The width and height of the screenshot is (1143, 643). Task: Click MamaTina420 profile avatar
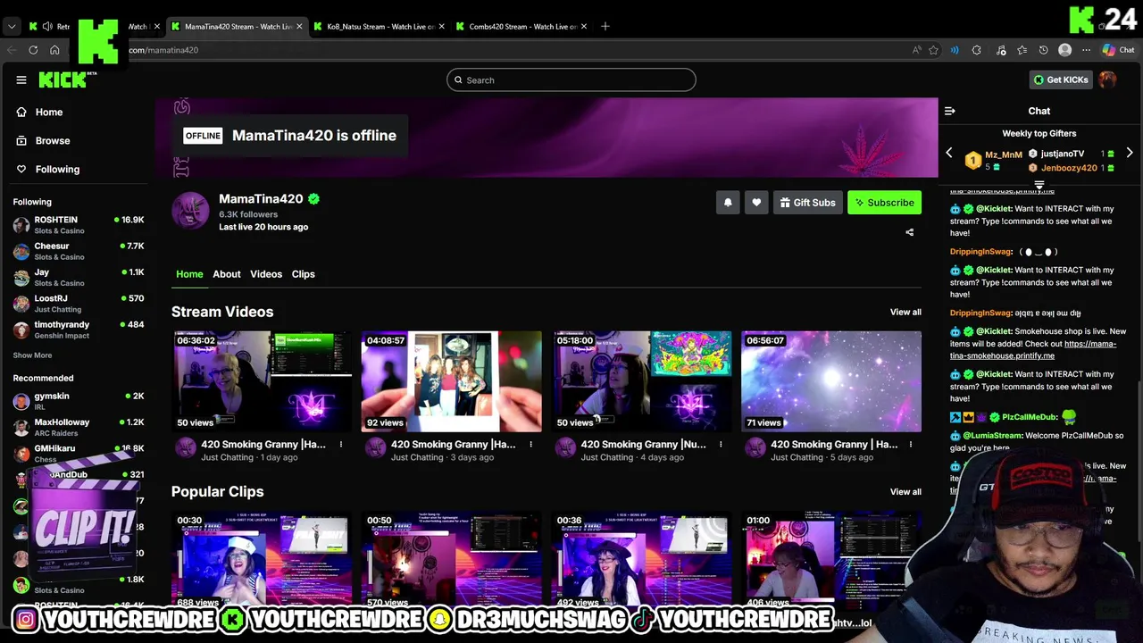(190, 211)
